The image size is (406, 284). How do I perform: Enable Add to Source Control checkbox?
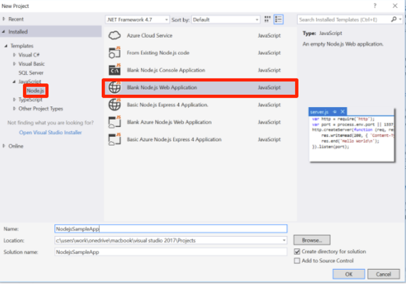tap(297, 260)
